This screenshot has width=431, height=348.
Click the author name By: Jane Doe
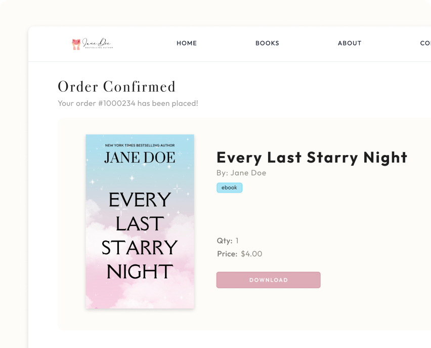coord(241,173)
